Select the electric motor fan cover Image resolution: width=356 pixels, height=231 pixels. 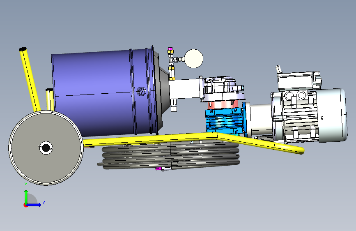coord(332,115)
